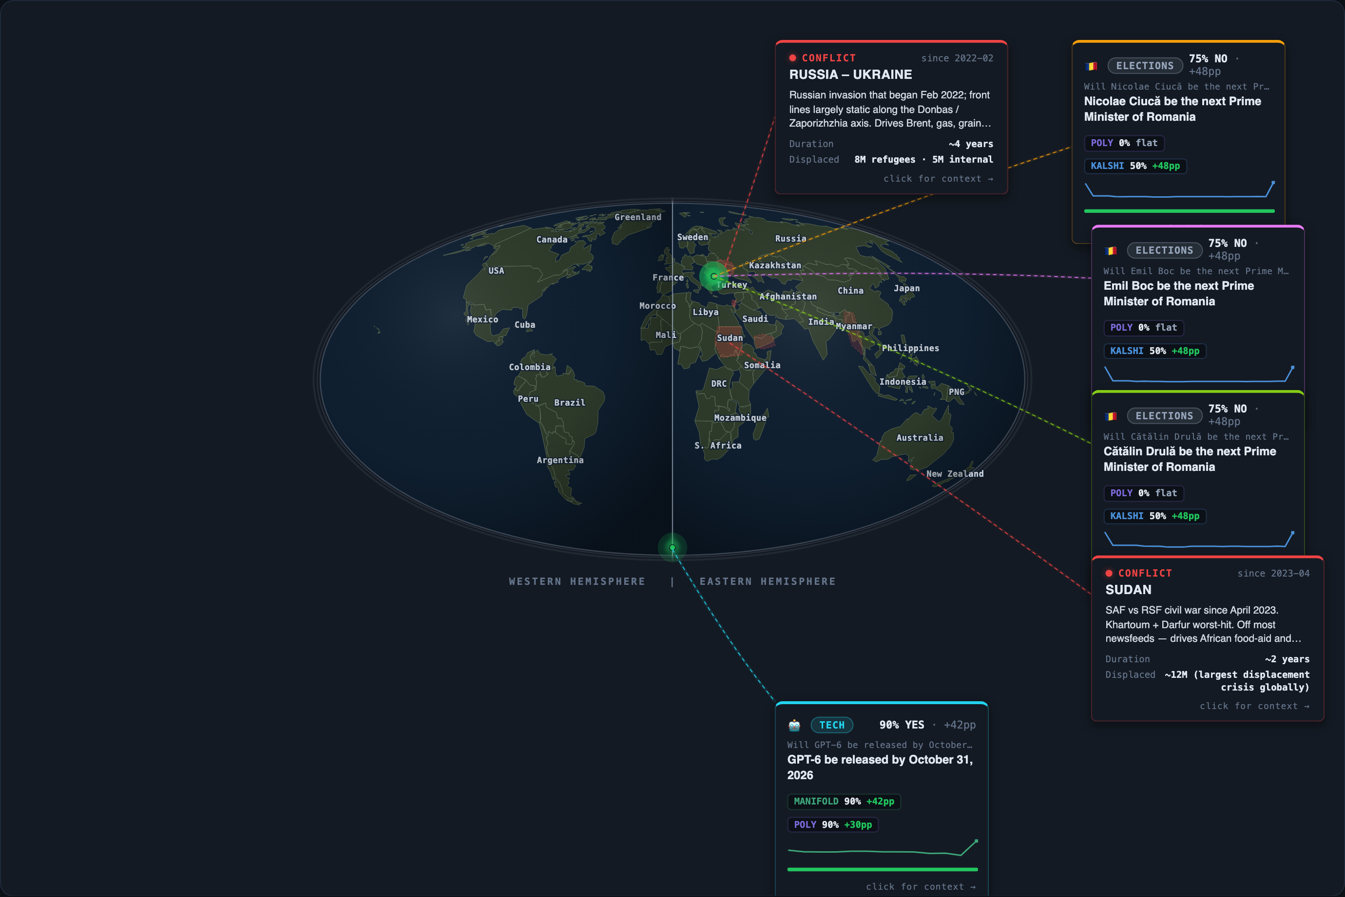Click the green marker at the globe's bottom
This screenshot has width=1345, height=897.
tap(672, 548)
